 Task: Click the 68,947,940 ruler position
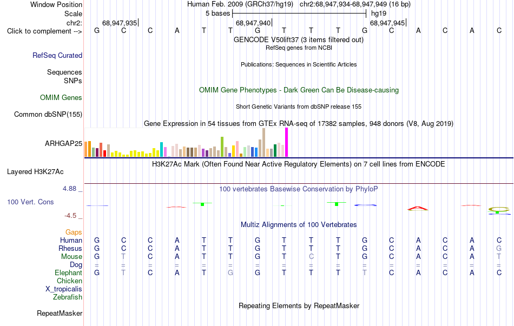pyautogui.click(x=253, y=23)
